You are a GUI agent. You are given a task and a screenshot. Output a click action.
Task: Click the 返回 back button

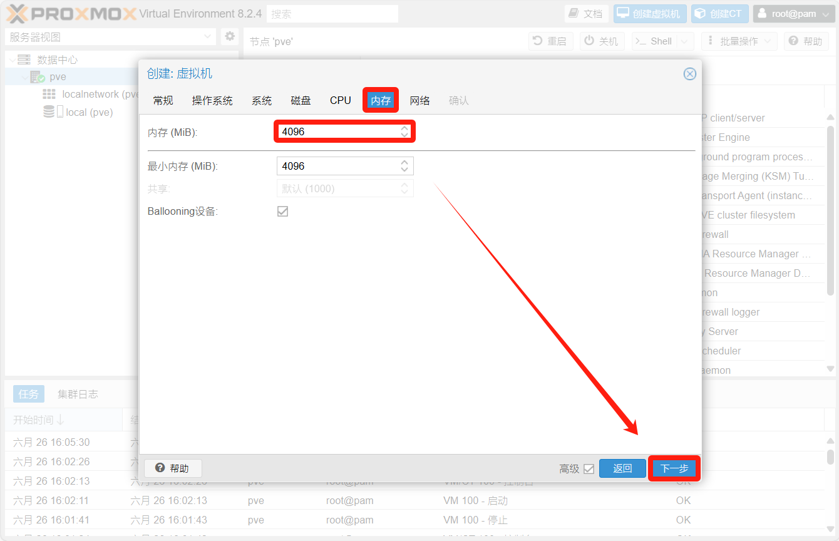pos(622,468)
